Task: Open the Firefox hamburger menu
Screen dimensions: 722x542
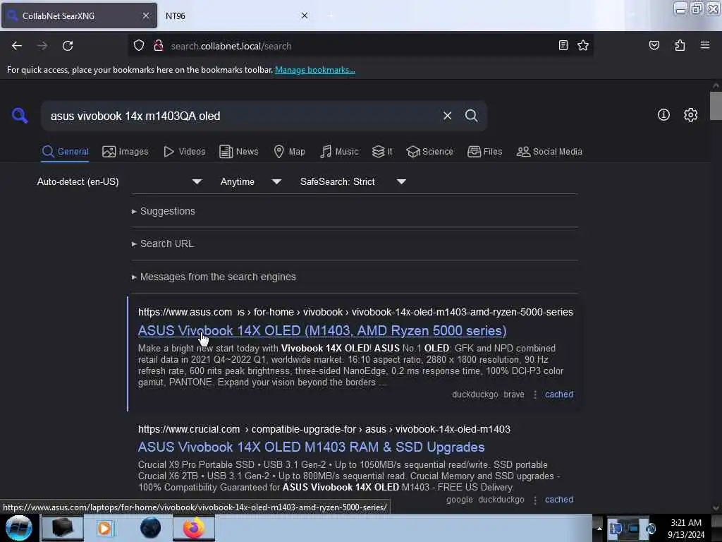Action: (x=704, y=45)
